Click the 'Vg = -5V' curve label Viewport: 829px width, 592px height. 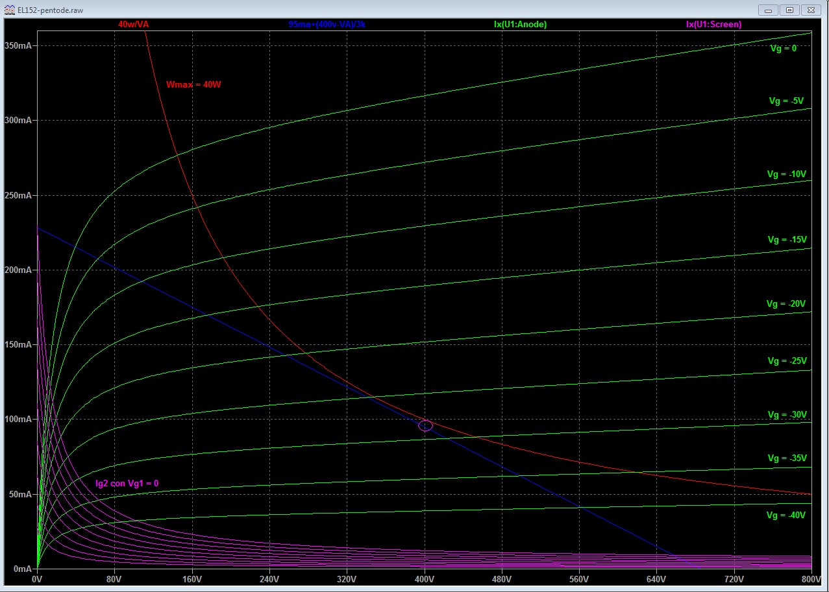click(x=786, y=101)
